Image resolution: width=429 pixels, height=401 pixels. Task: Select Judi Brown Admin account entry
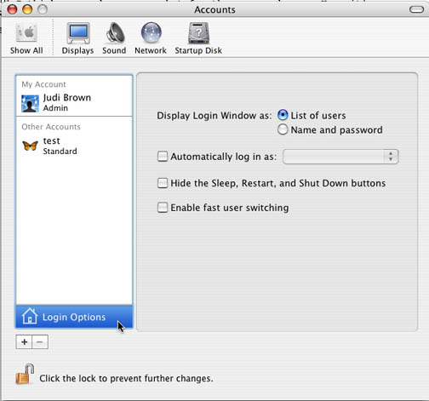click(x=74, y=103)
